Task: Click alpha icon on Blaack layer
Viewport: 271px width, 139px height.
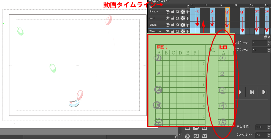Action: click(177, 12)
